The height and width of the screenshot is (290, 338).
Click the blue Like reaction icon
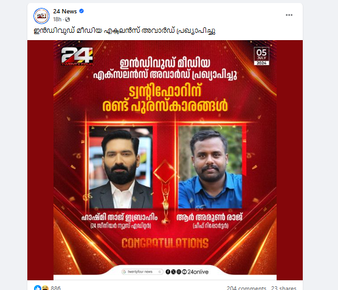[x=38, y=288]
